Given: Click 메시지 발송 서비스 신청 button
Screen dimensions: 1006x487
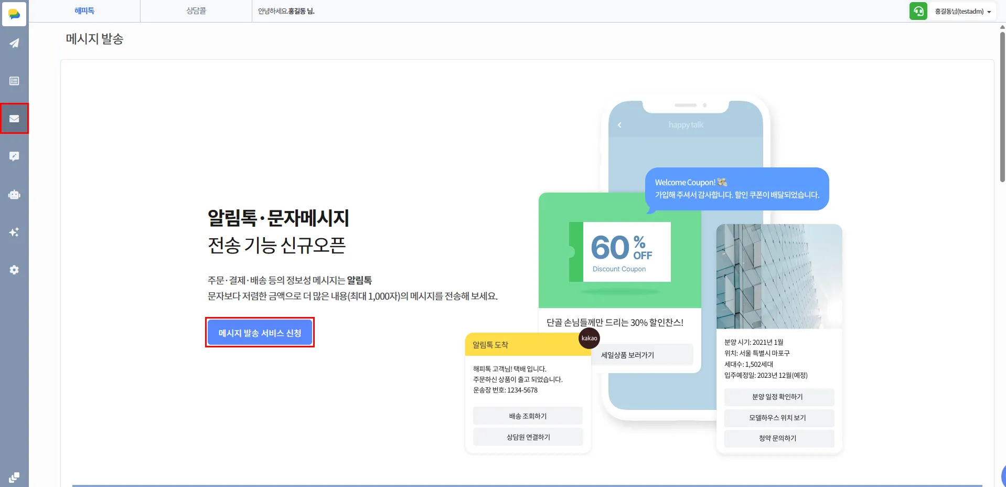Looking at the screenshot, I should 260,333.
